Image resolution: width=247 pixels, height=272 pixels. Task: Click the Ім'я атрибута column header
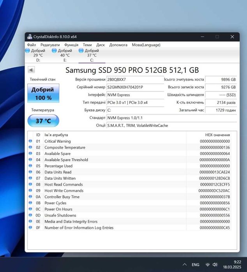115,135
